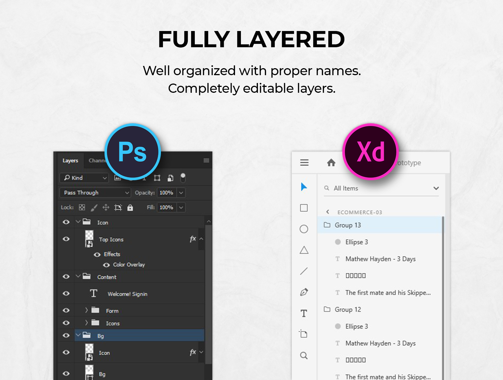Go to XD Home screen icon
Screen dimensions: 503x380
(x=331, y=163)
